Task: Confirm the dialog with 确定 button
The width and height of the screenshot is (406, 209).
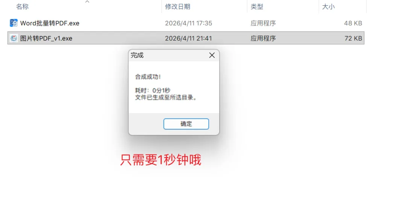Action: tap(186, 124)
